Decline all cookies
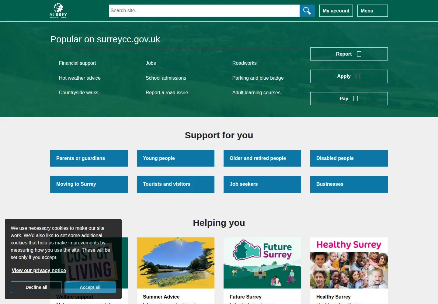 [x=36, y=287]
